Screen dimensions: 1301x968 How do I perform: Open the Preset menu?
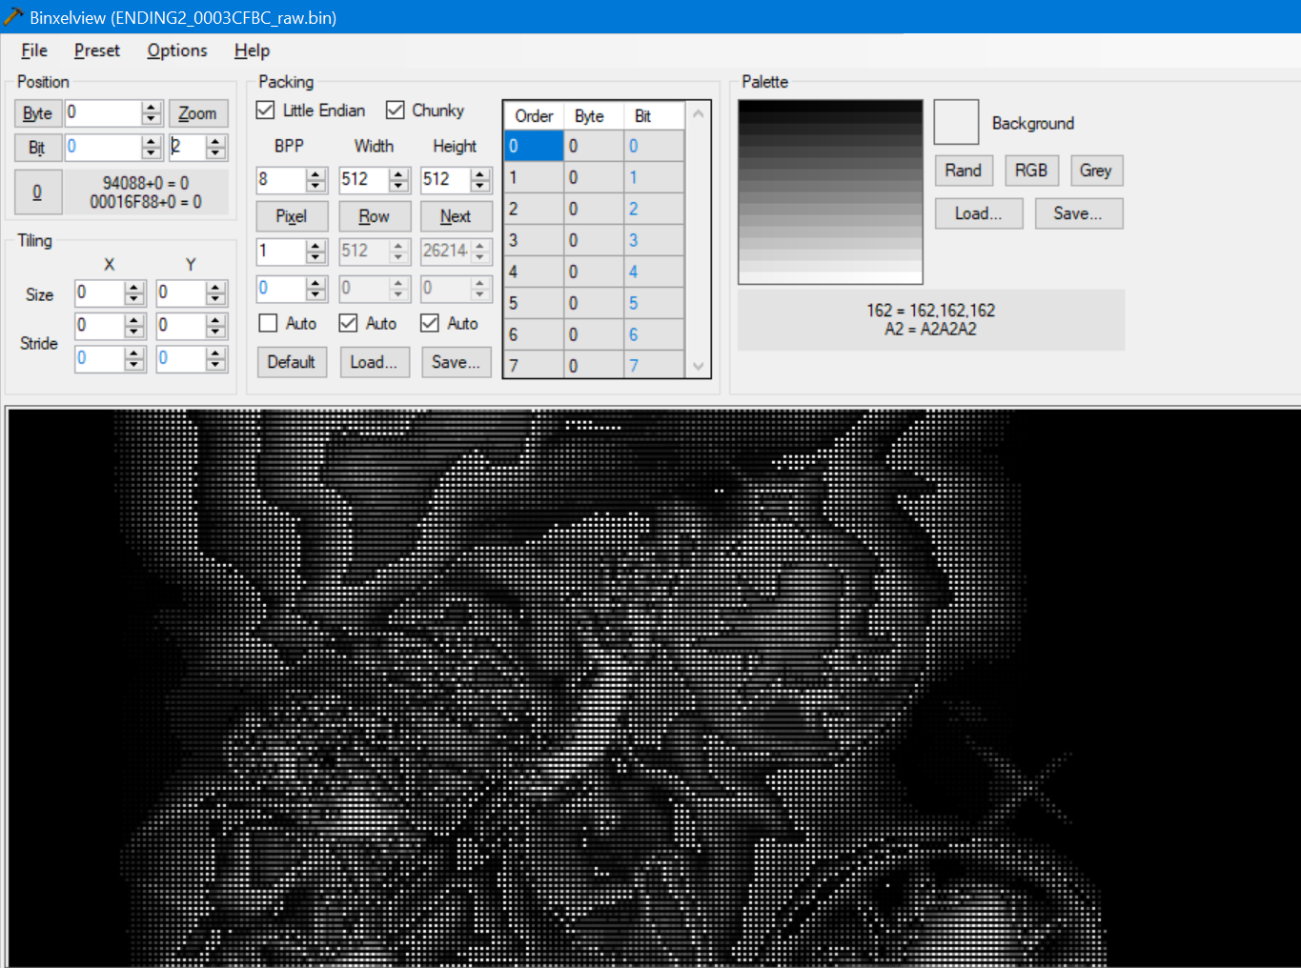point(96,50)
